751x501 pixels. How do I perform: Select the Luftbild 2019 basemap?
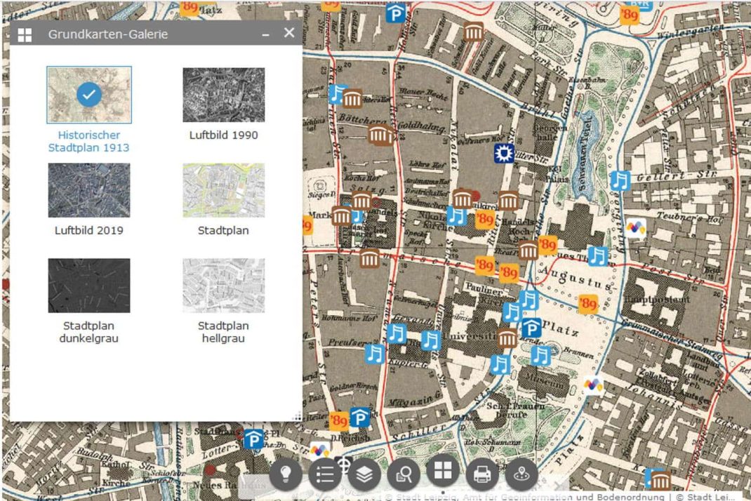coord(88,190)
